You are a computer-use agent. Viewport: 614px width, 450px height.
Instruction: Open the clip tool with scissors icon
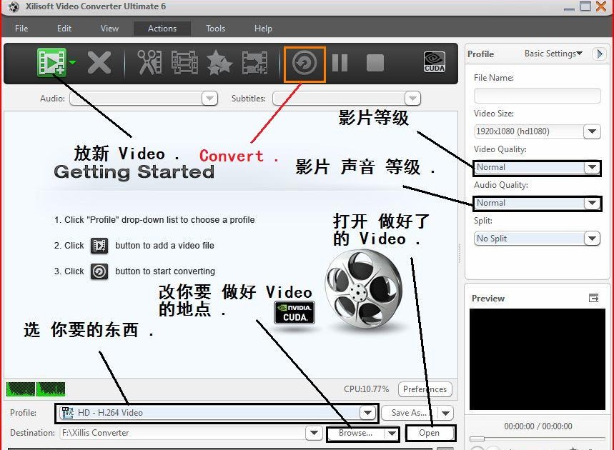[148, 63]
